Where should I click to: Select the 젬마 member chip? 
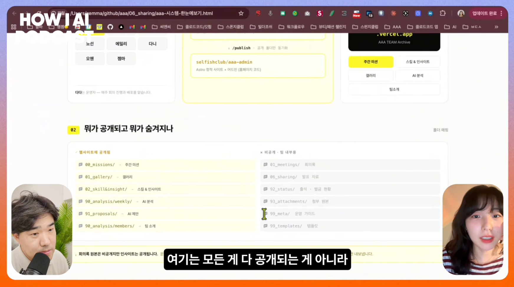[x=121, y=59]
